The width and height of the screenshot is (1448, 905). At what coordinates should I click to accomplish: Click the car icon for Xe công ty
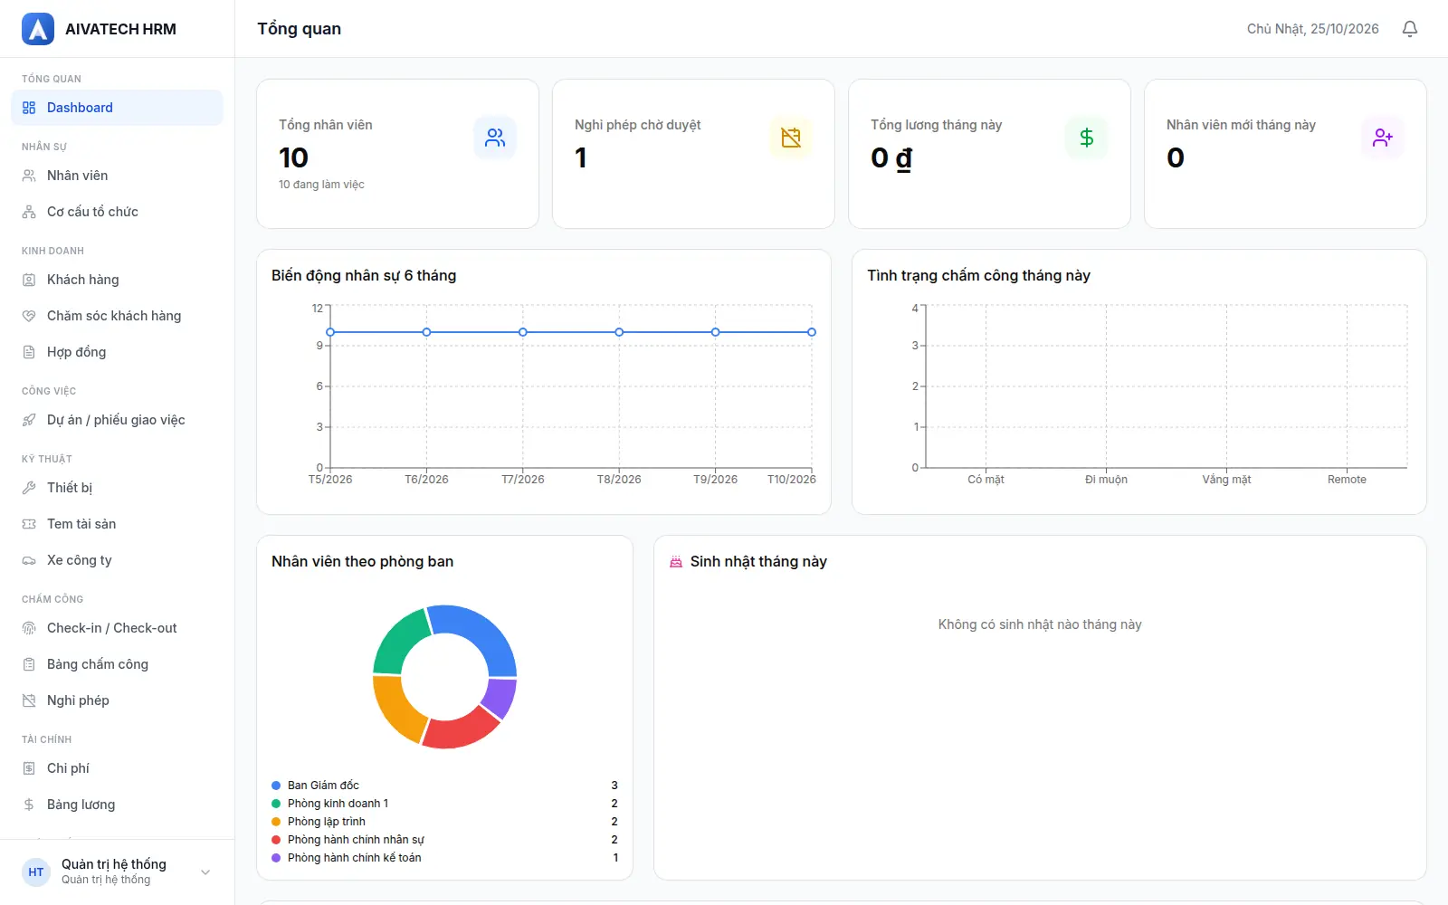click(29, 560)
